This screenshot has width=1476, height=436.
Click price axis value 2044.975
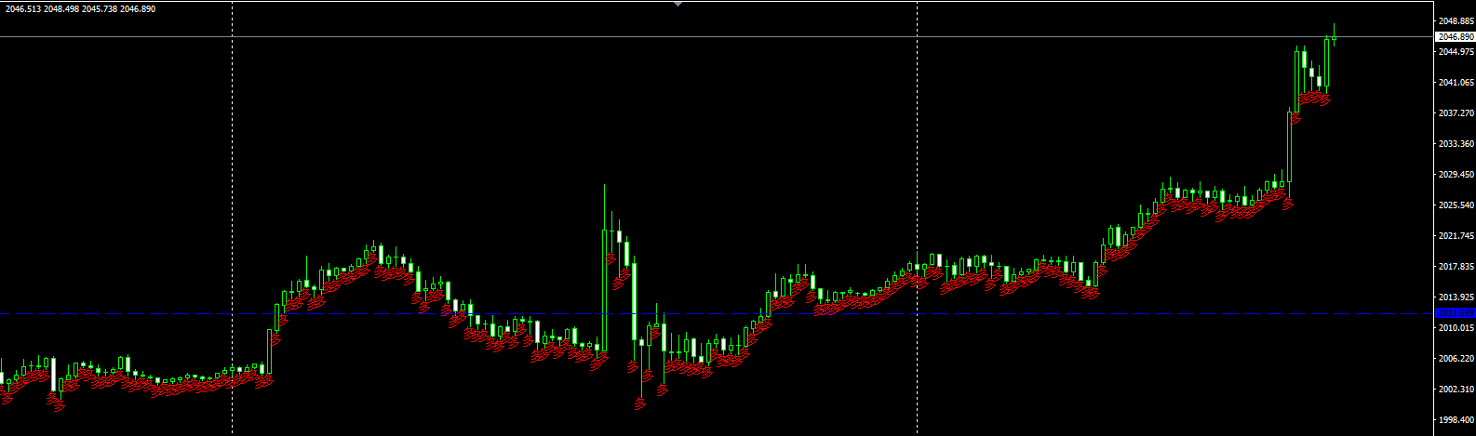click(x=1456, y=52)
